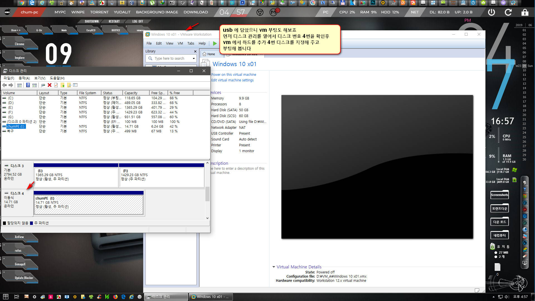Click the power icon in the top bar

(x=492, y=12)
